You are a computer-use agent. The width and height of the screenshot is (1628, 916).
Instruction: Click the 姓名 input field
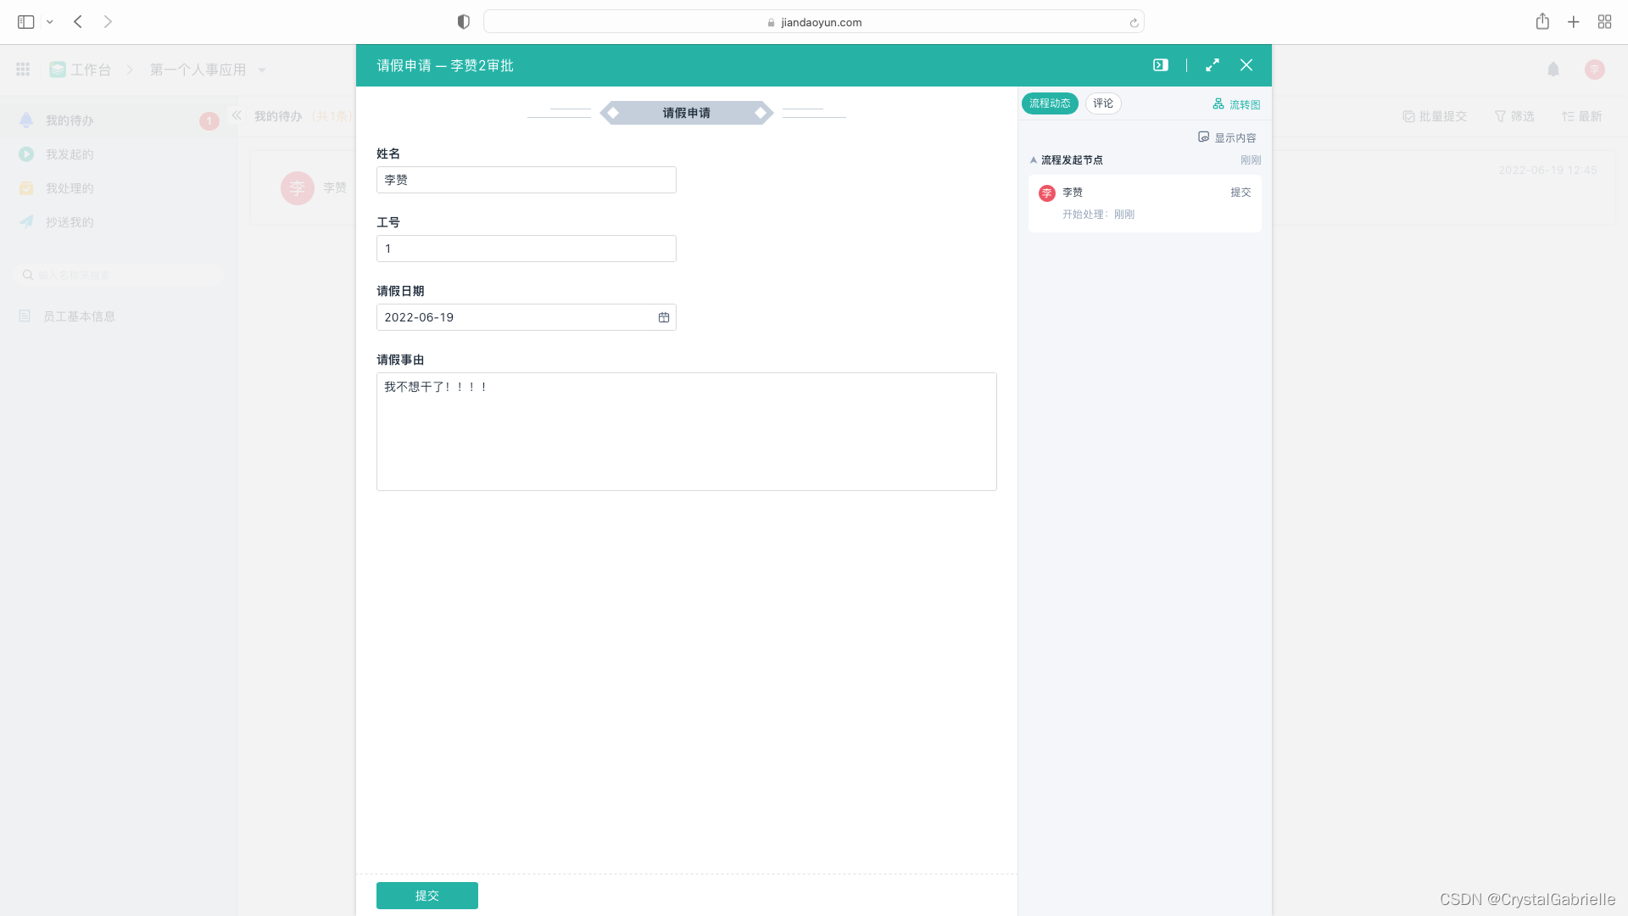(x=526, y=180)
